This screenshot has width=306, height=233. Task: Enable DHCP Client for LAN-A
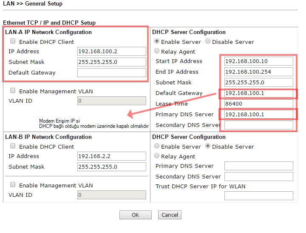[x=13, y=41]
